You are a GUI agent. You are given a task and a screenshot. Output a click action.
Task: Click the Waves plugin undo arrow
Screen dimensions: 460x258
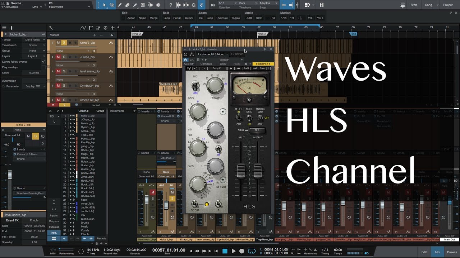[x=196, y=68]
